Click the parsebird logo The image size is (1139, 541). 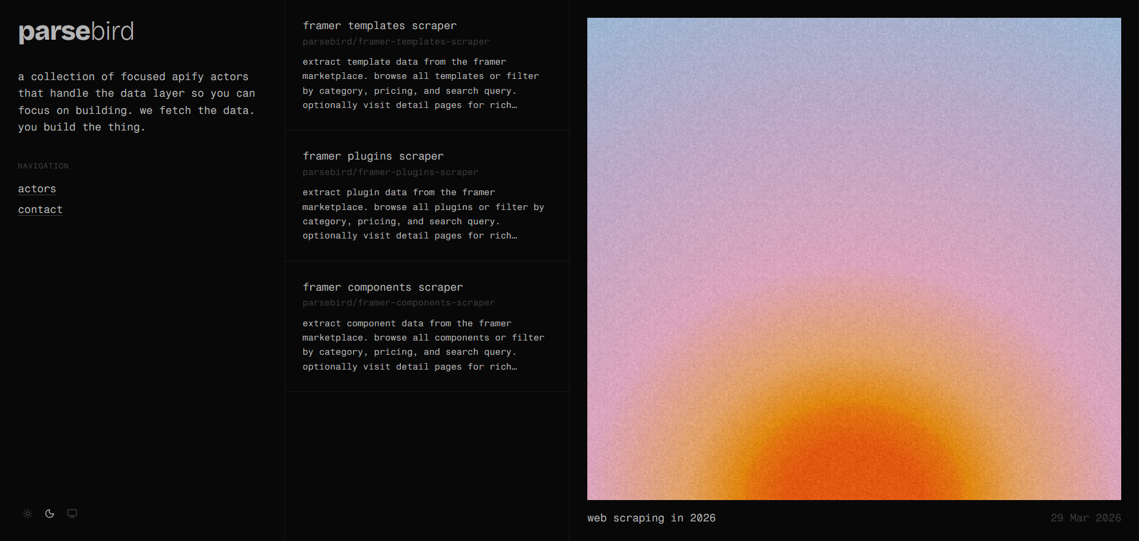(x=76, y=32)
